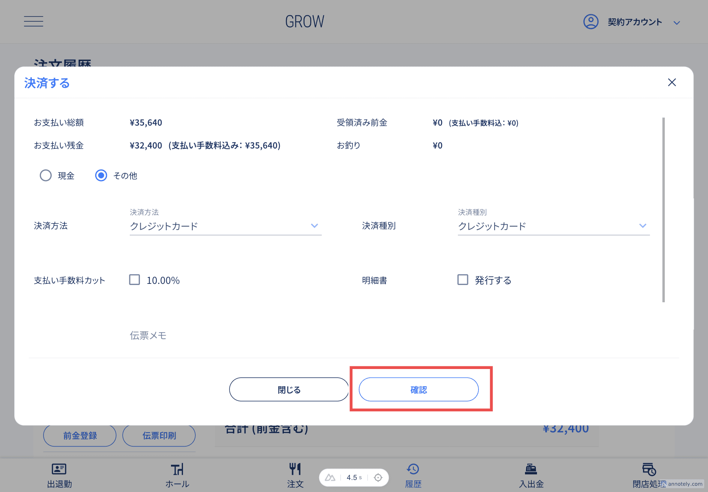Check the 発行する statement checkbox
The width and height of the screenshot is (708, 492).
click(463, 280)
